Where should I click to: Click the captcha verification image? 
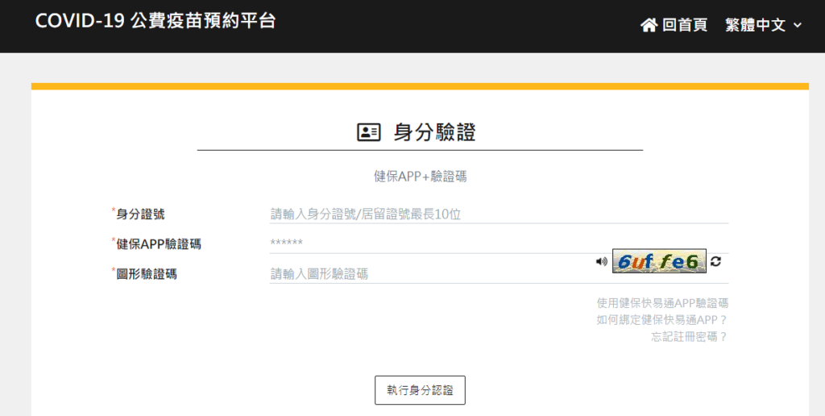[x=659, y=261]
